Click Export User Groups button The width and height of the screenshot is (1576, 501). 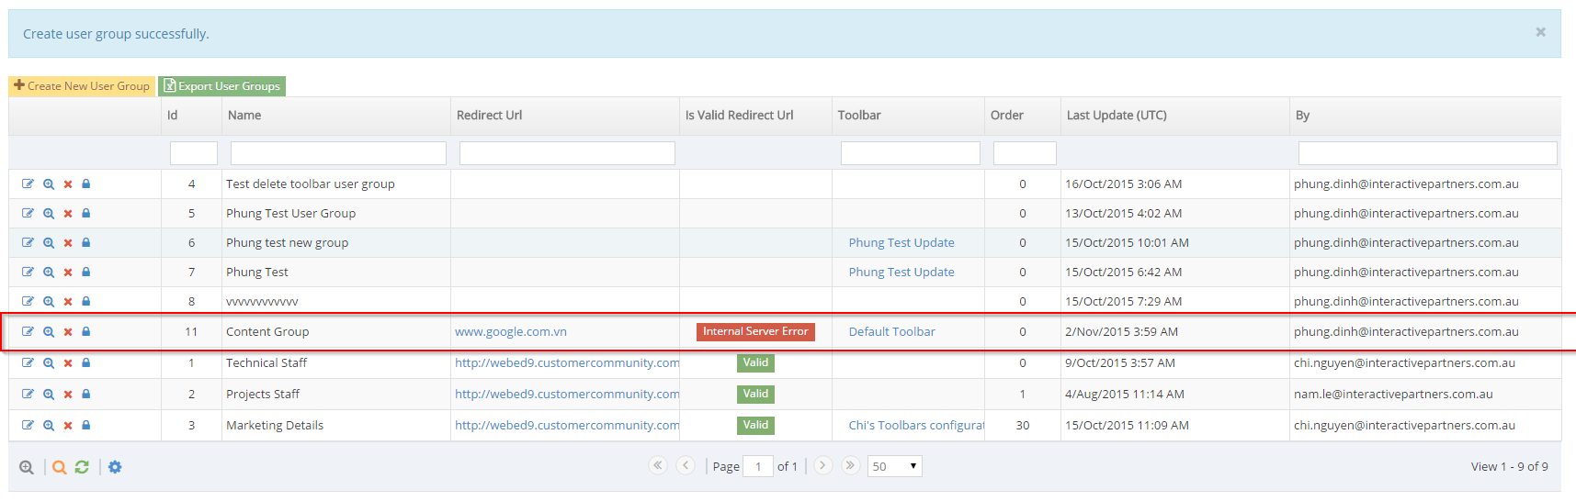tap(221, 86)
